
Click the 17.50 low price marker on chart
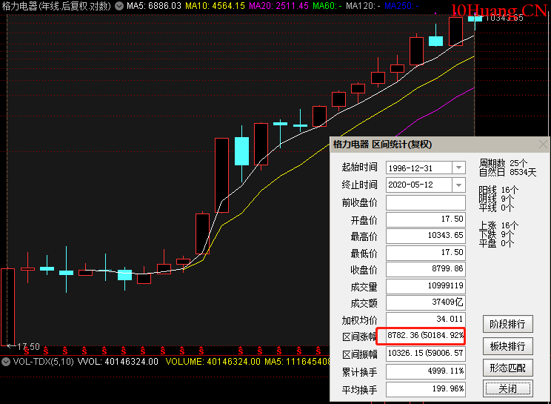pos(28,347)
